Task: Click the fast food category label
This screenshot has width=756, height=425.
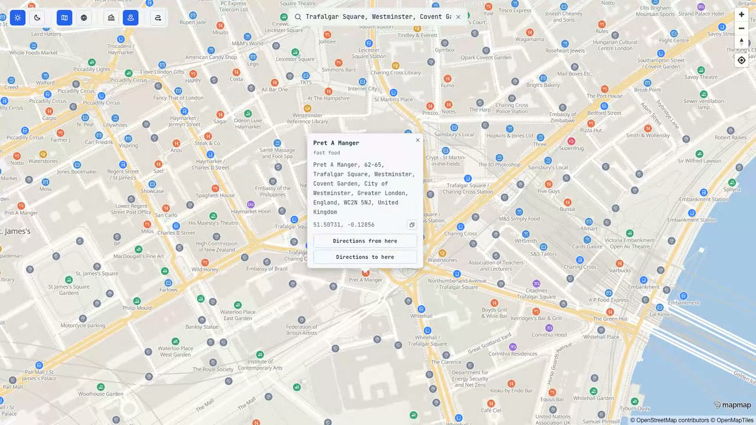Action: click(x=327, y=153)
